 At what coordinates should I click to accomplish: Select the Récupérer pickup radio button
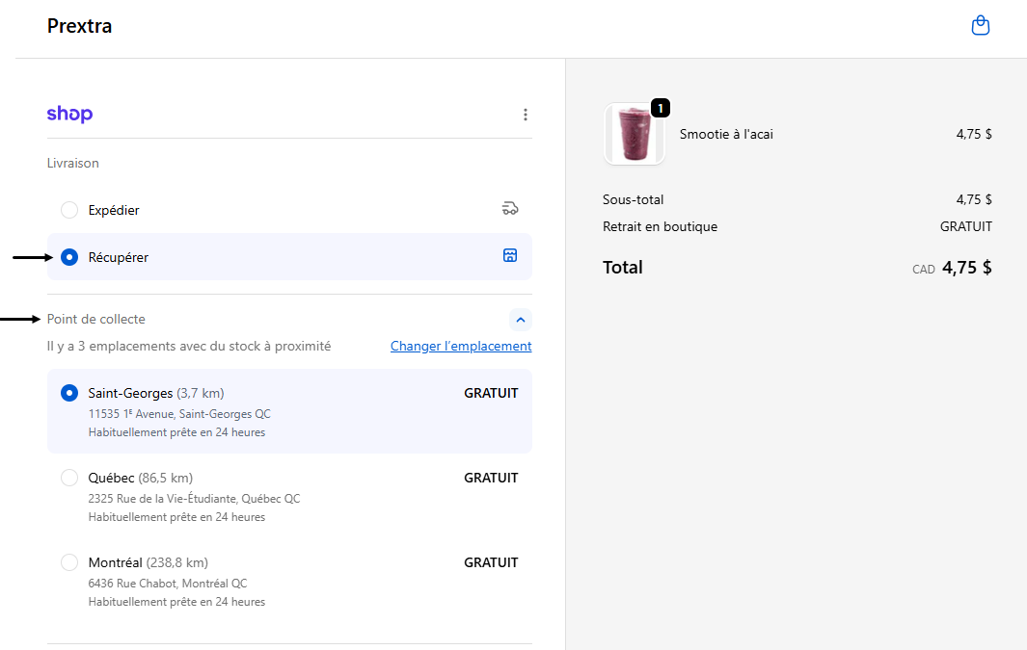click(x=69, y=257)
